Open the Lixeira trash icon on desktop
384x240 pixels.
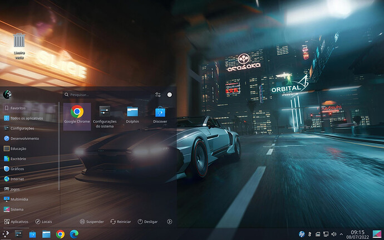coord(19,46)
